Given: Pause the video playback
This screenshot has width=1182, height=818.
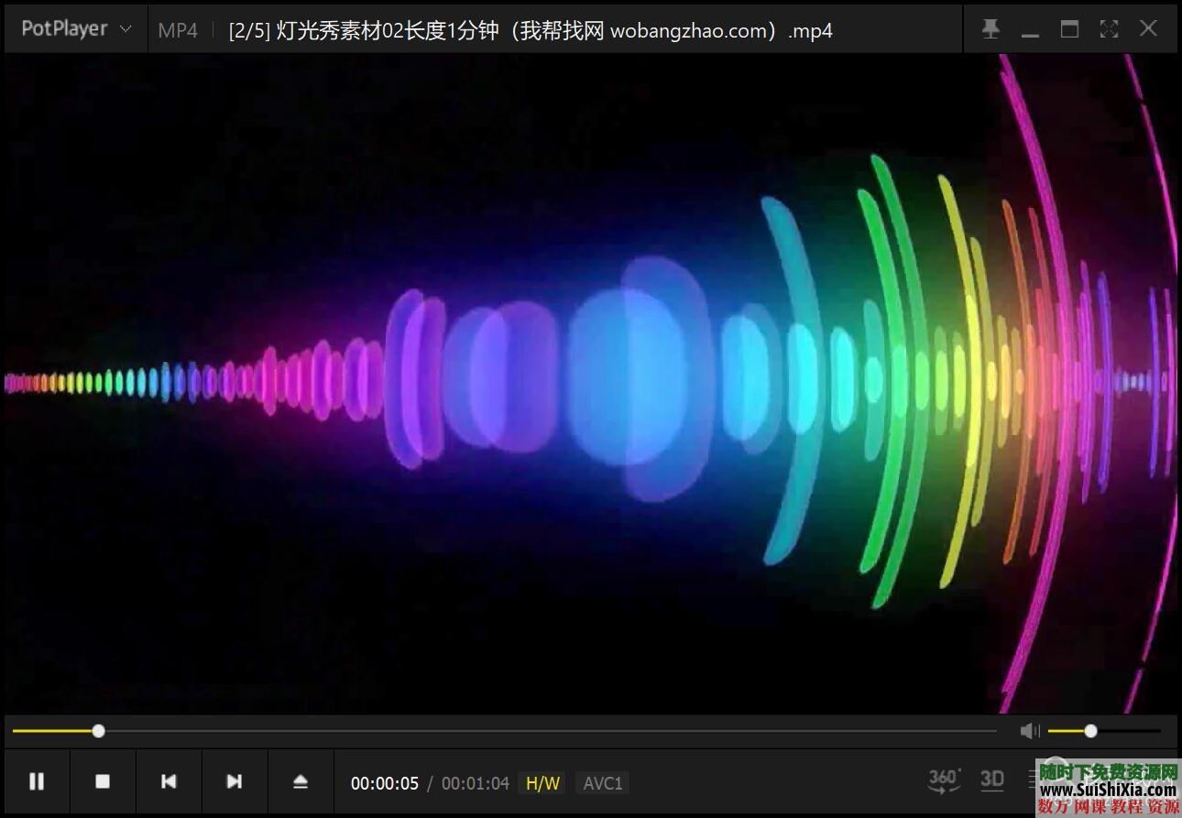Looking at the screenshot, I should [x=37, y=781].
